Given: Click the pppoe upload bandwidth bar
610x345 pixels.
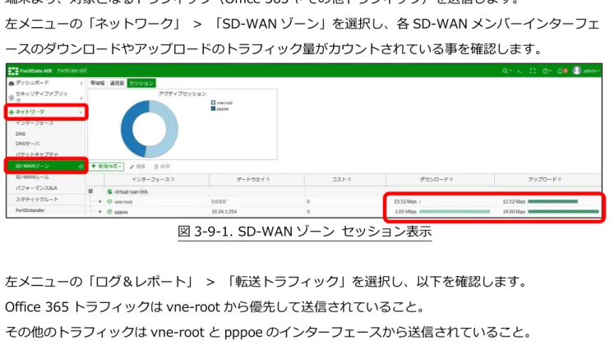Looking at the screenshot, I should 563,212.
